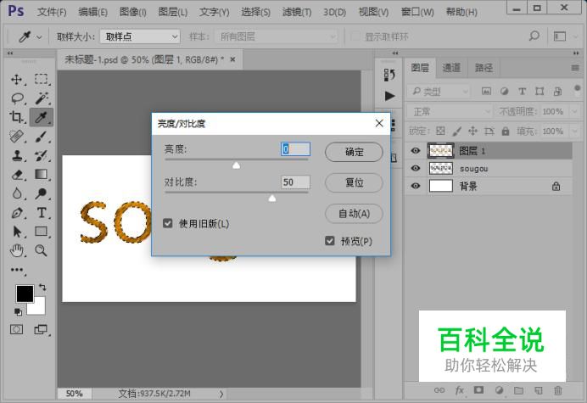Select the Clone Stamp tool
The height and width of the screenshot is (403, 587).
17,155
